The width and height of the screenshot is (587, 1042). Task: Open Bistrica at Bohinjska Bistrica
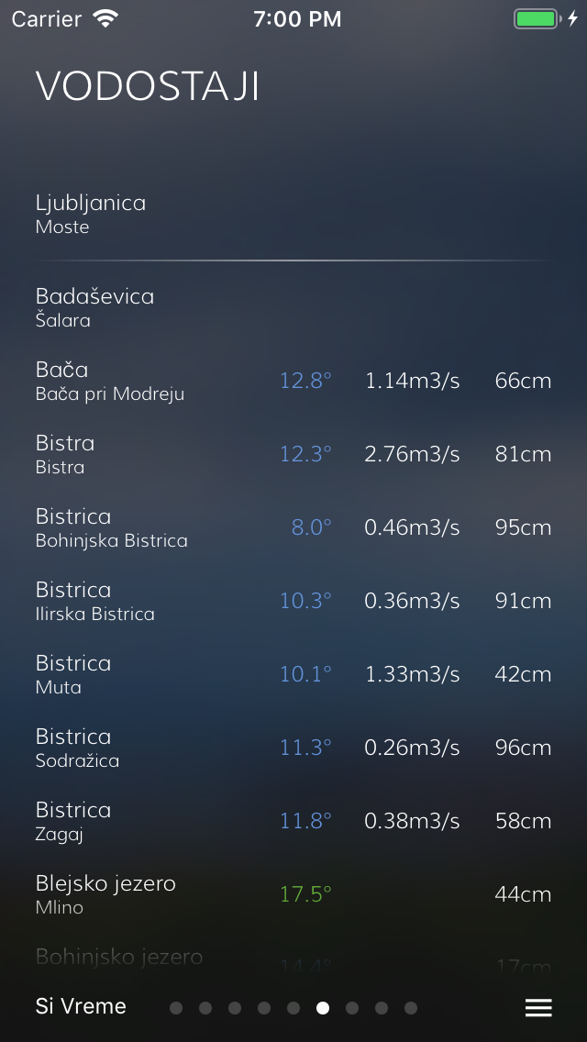tap(293, 527)
